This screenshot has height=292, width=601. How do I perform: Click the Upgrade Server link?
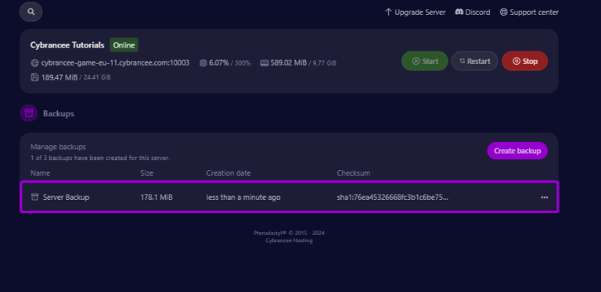[x=415, y=12]
